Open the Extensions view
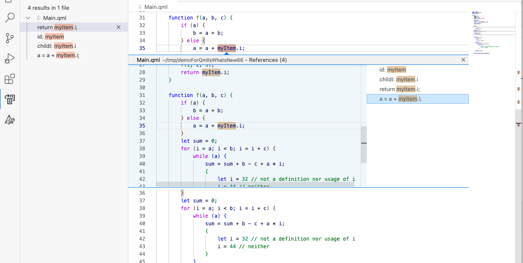The height and width of the screenshot is (263, 523). pyautogui.click(x=10, y=79)
